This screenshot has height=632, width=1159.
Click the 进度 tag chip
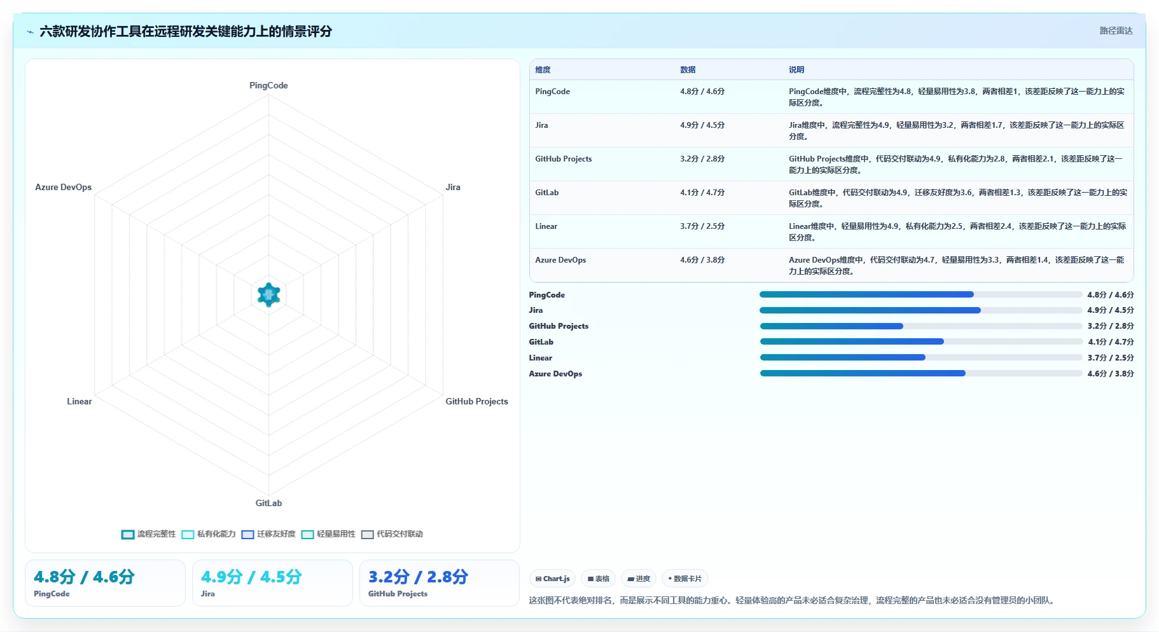click(639, 579)
